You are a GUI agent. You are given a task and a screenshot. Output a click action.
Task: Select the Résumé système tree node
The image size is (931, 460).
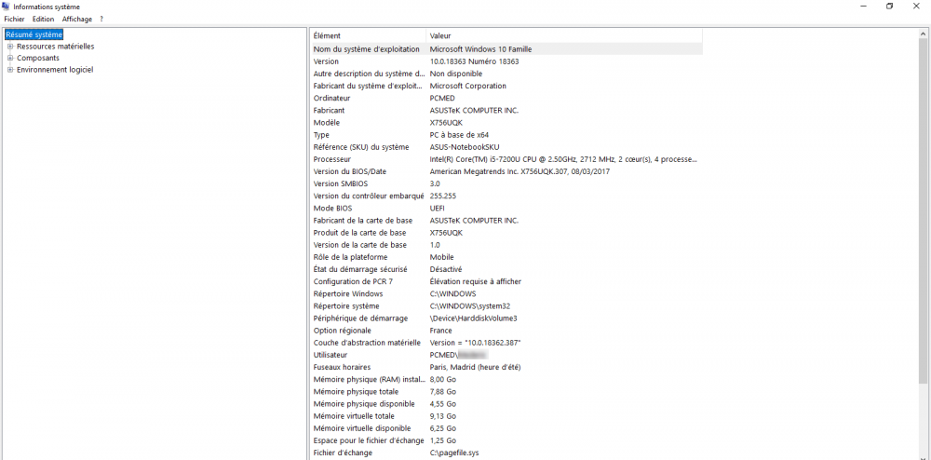click(x=34, y=35)
